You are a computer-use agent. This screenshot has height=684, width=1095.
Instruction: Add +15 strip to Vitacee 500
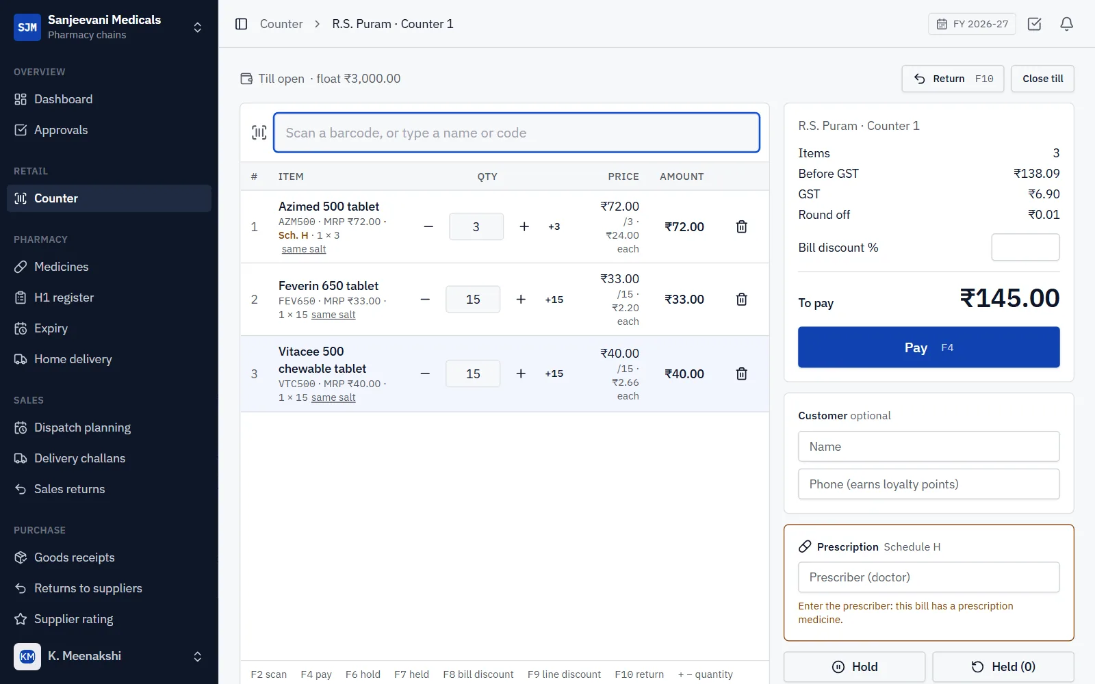tap(554, 373)
